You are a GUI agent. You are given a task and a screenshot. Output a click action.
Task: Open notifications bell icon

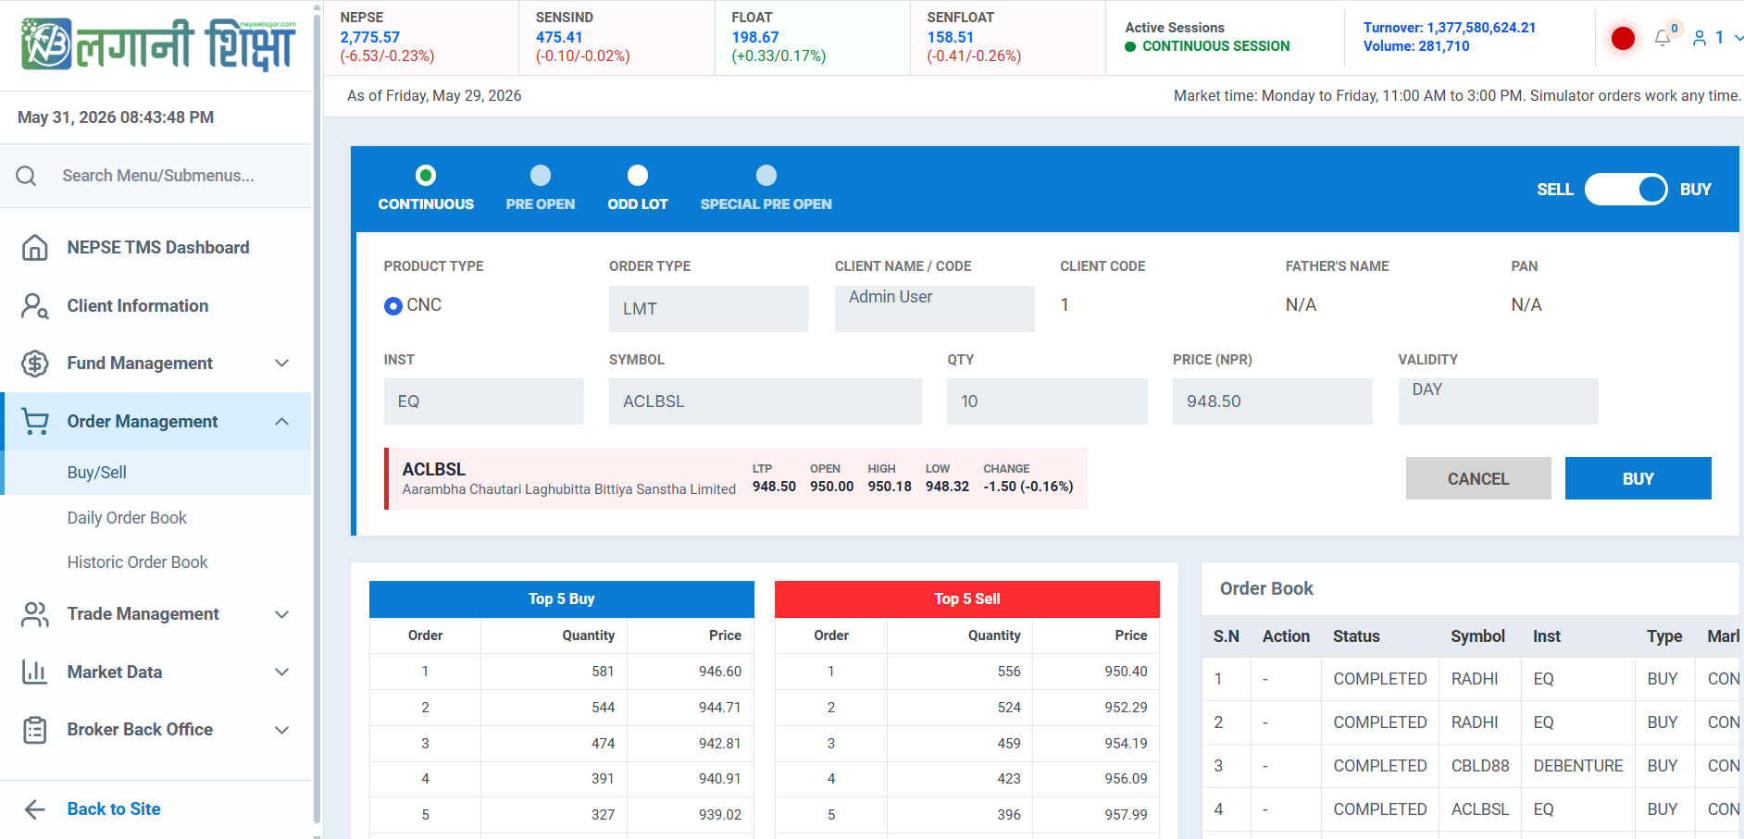(1663, 38)
